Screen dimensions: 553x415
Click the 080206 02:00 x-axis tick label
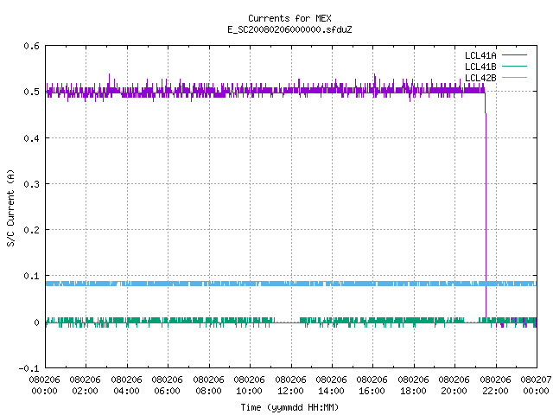[85, 386]
